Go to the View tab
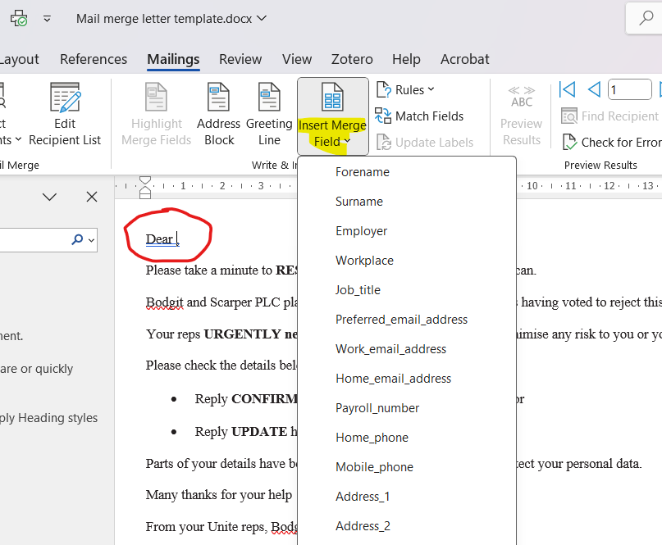The width and height of the screenshot is (662, 545). [297, 59]
